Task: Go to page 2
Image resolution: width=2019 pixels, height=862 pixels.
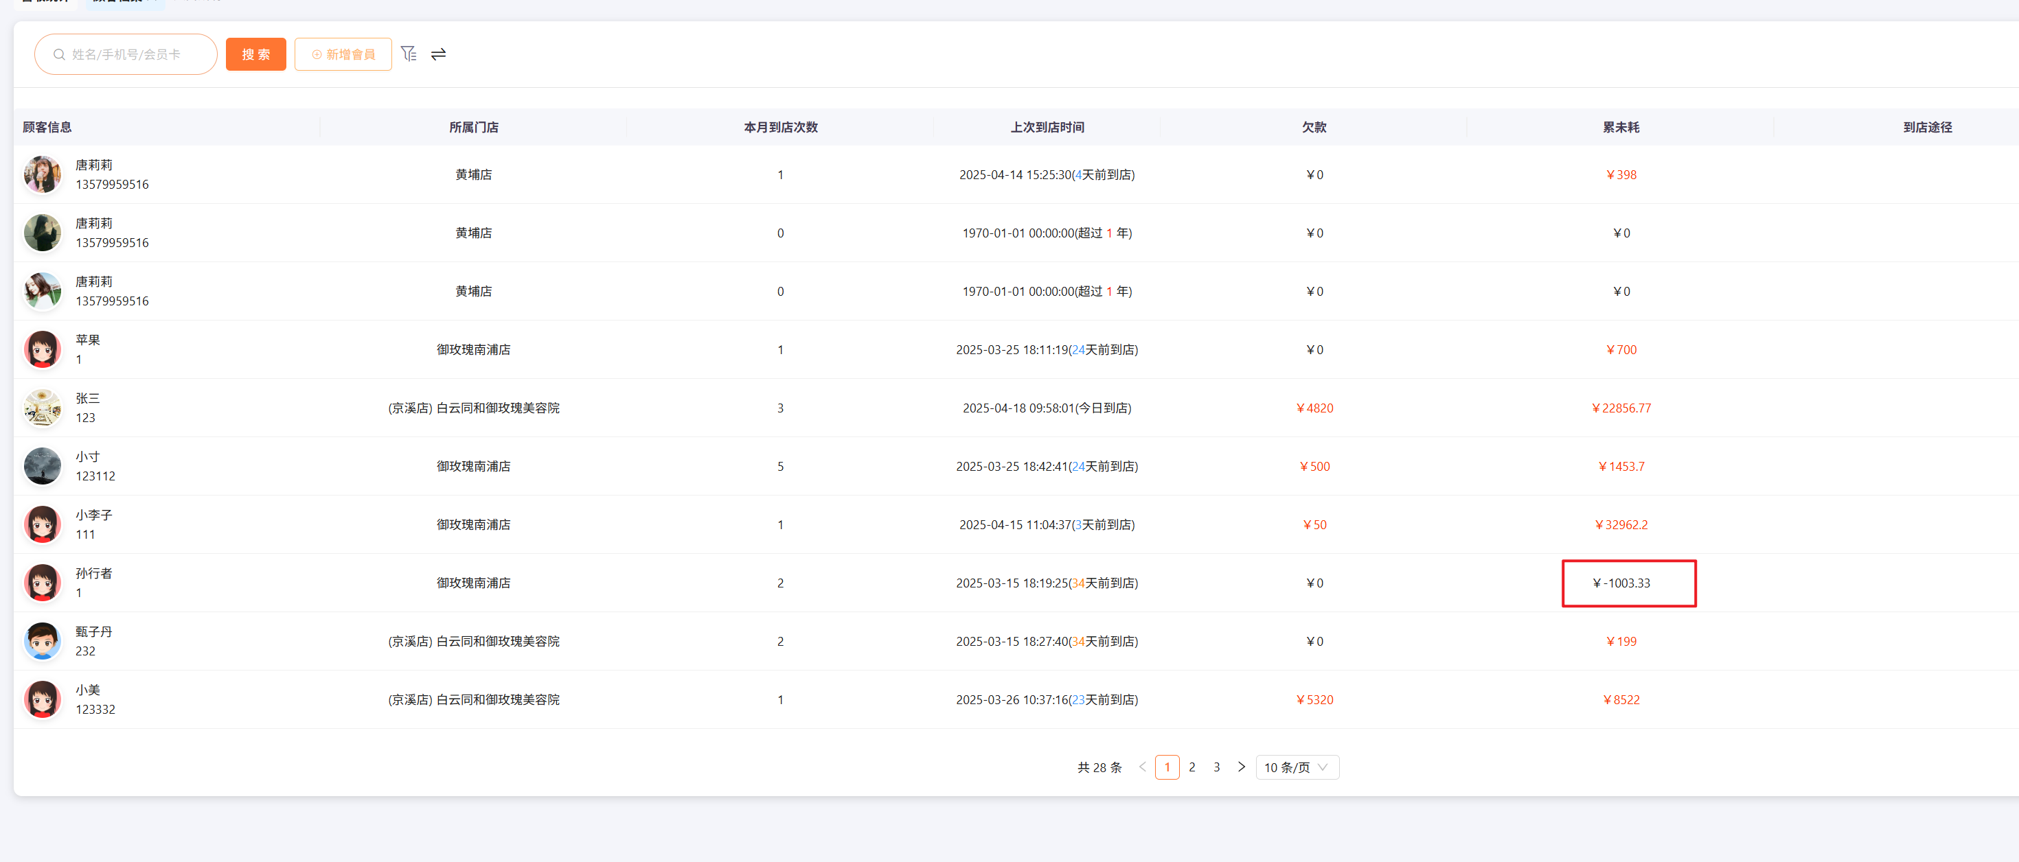Action: pos(1191,767)
